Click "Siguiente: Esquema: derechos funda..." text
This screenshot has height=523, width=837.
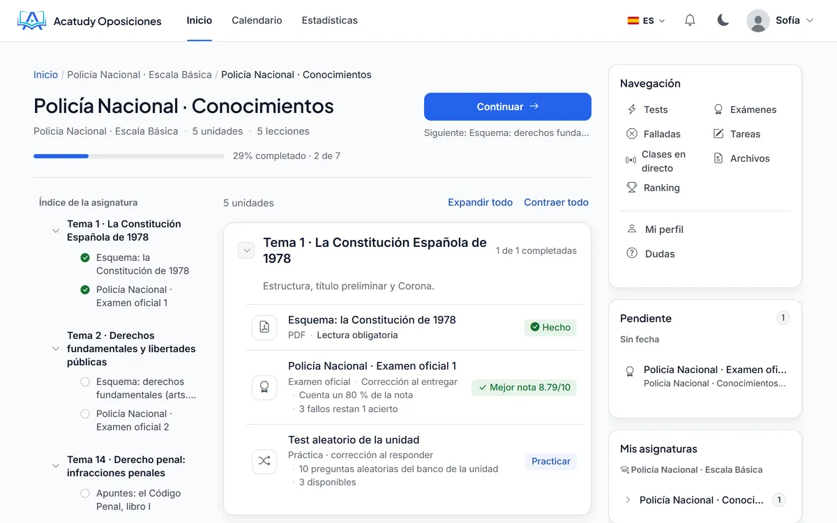click(x=506, y=132)
